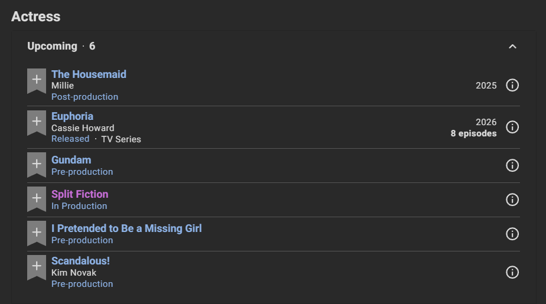Click 8 episodes for Euphoria
This screenshot has width=546, height=304.
pyautogui.click(x=473, y=133)
